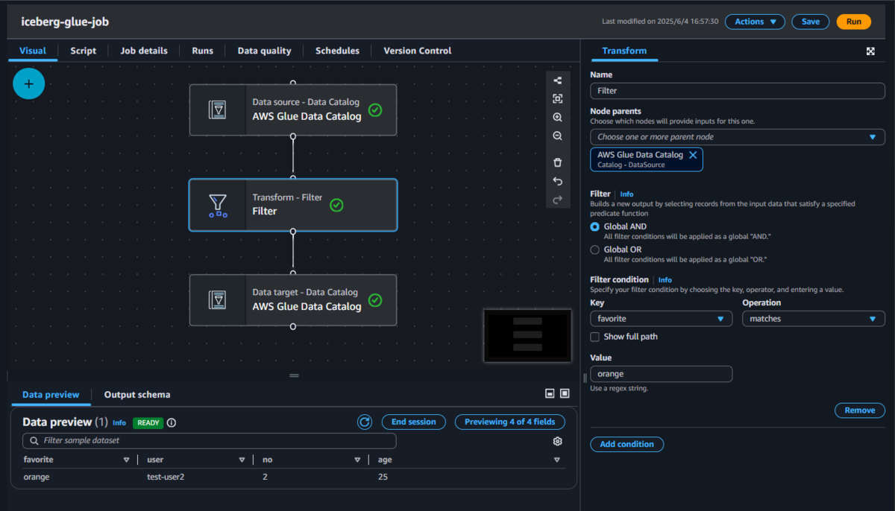Click the share/layout icon in canvas toolbar
Viewport: 895px width, 511px height.
557,80
